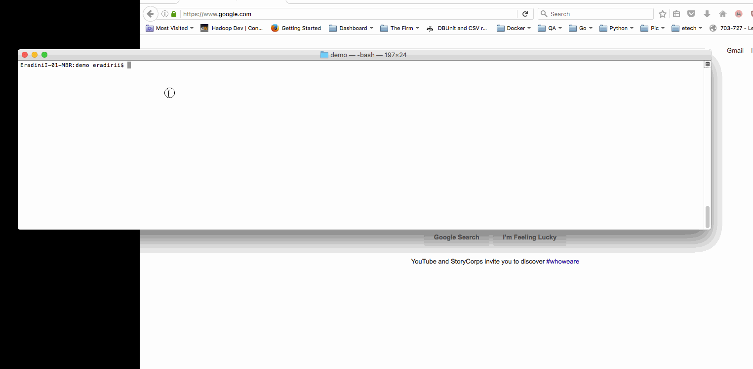Bookmark this page with the star icon
Screen dimensions: 753x369
(x=663, y=14)
